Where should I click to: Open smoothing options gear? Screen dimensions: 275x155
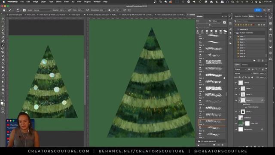pyautogui.click(x=109, y=10)
